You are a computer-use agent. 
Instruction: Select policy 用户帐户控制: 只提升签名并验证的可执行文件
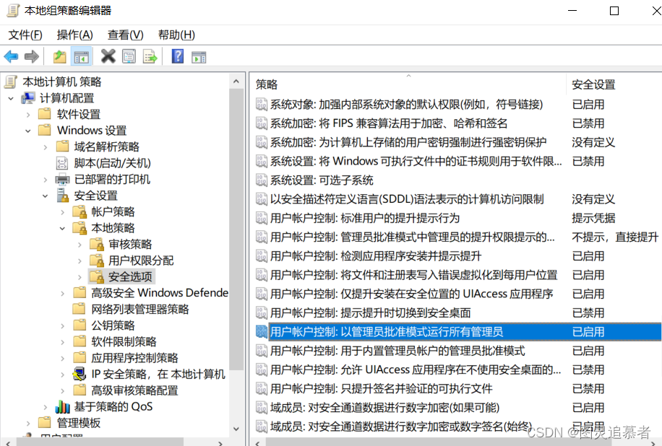(382, 389)
